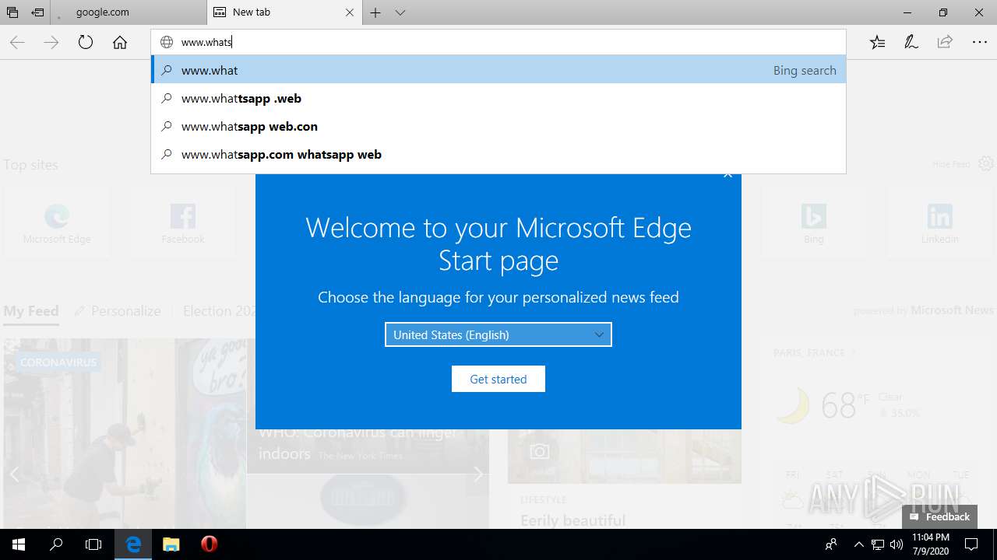The image size is (997, 560).
Task: Select the My Feed tab
Action: click(x=31, y=311)
